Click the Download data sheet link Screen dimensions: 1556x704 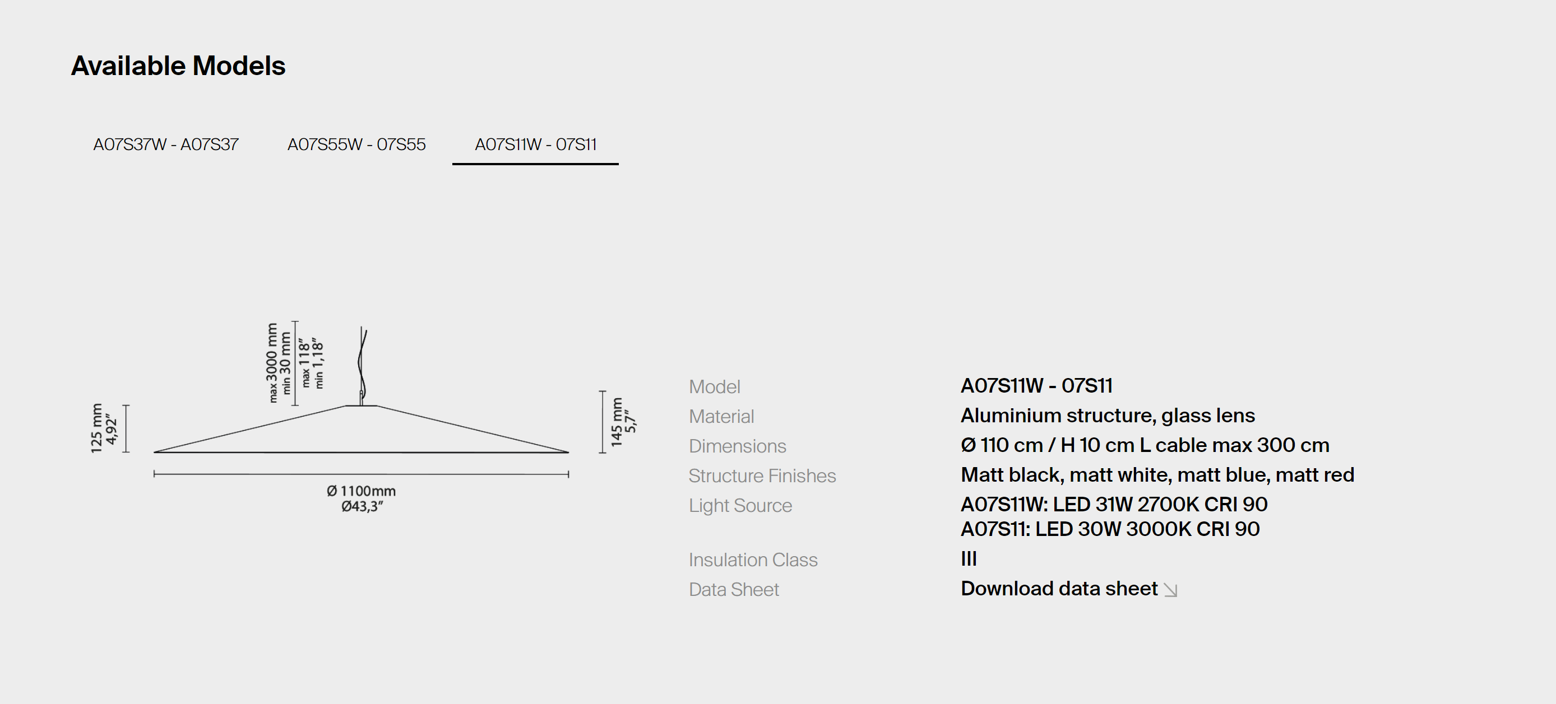pyautogui.click(x=1059, y=589)
